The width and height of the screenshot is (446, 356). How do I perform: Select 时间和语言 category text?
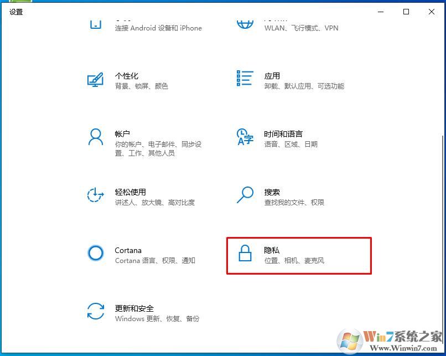(x=283, y=134)
